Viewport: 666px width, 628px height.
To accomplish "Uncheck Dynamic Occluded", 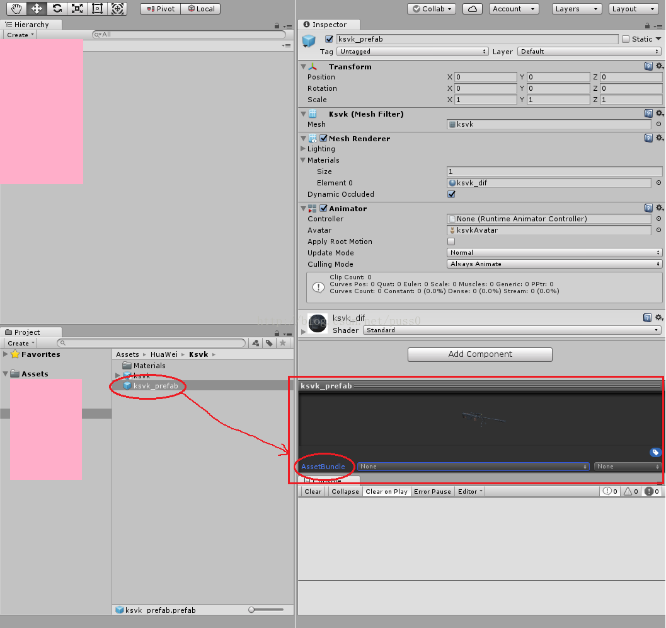I will click(451, 194).
